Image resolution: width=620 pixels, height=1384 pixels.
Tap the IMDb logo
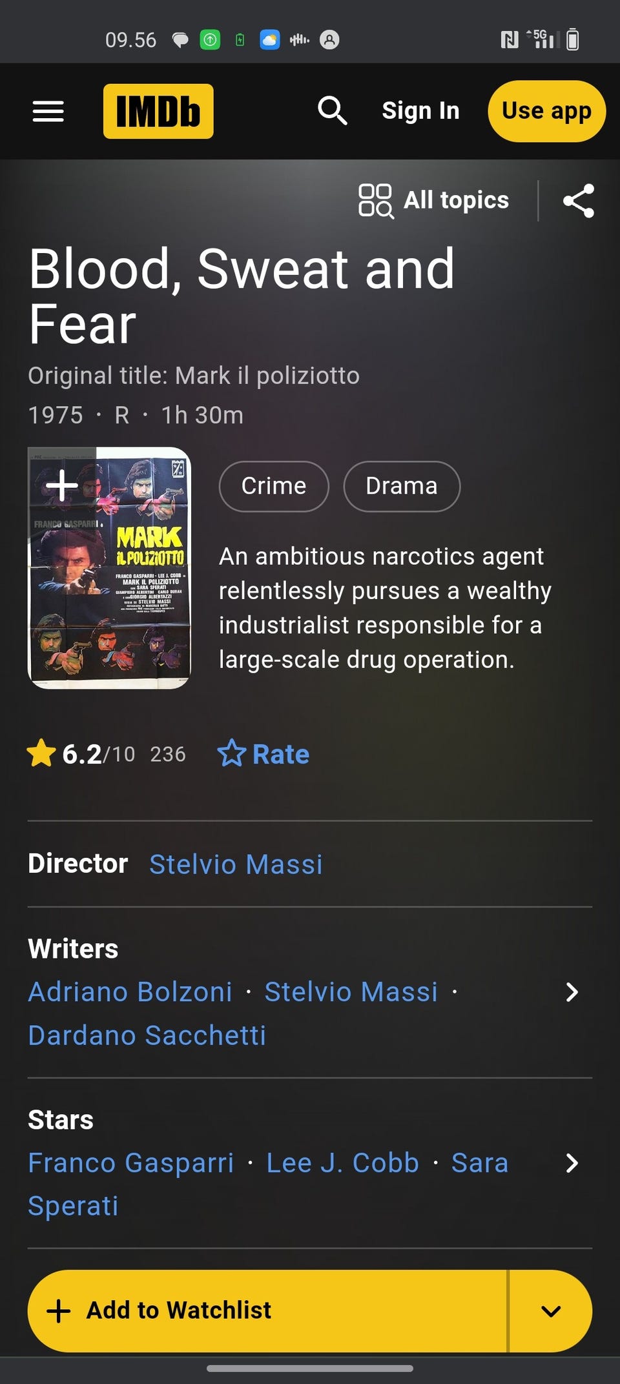click(x=158, y=111)
